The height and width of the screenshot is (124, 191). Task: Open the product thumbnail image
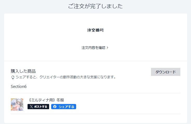click(17, 105)
